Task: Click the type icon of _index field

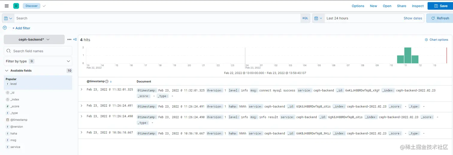Action: [7, 100]
